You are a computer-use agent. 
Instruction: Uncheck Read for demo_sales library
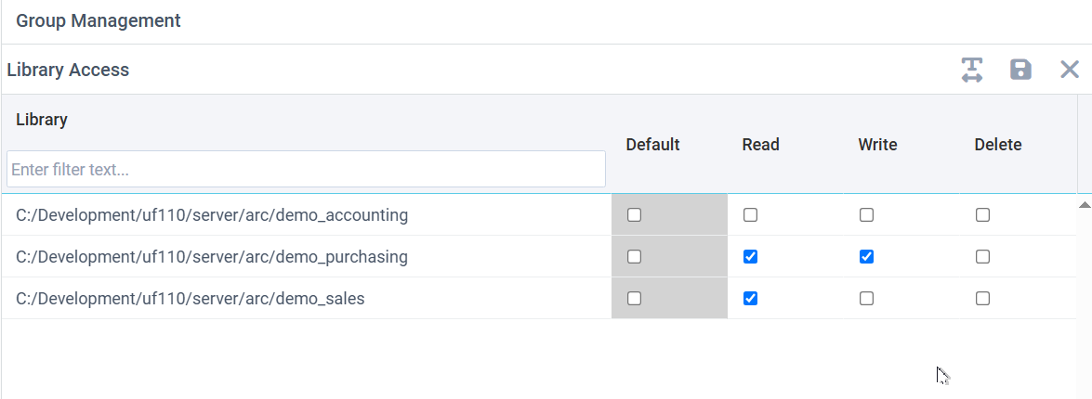[750, 299]
